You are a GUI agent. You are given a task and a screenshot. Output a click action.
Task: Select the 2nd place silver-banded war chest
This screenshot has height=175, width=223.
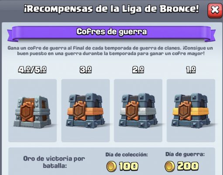pos(138,111)
